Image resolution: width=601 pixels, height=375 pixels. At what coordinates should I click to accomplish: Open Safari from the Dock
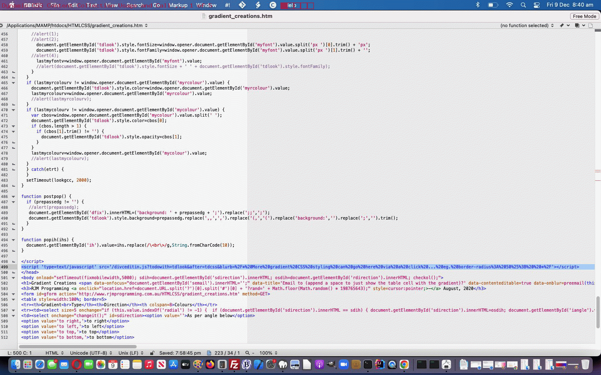point(40,365)
